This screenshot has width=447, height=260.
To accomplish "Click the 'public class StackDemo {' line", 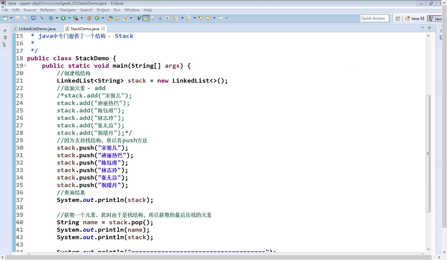I will coord(71,58).
